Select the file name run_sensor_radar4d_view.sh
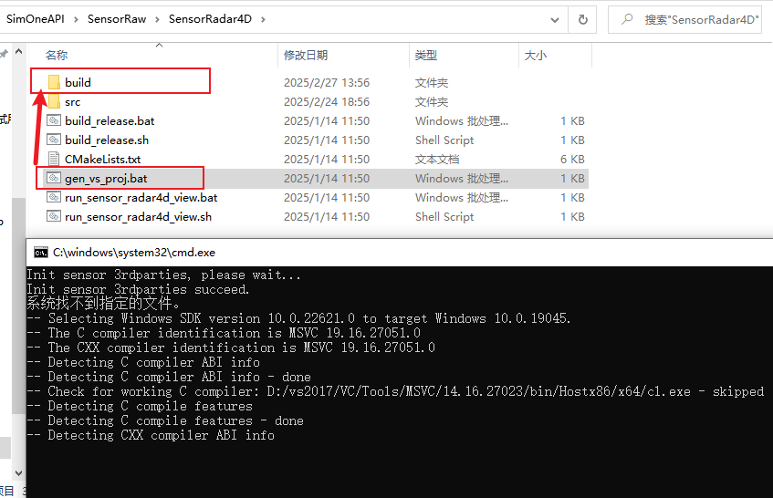 [138, 217]
